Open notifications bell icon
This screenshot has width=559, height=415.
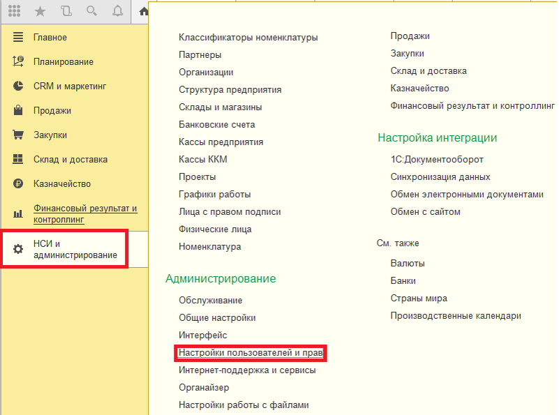(x=118, y=11)
